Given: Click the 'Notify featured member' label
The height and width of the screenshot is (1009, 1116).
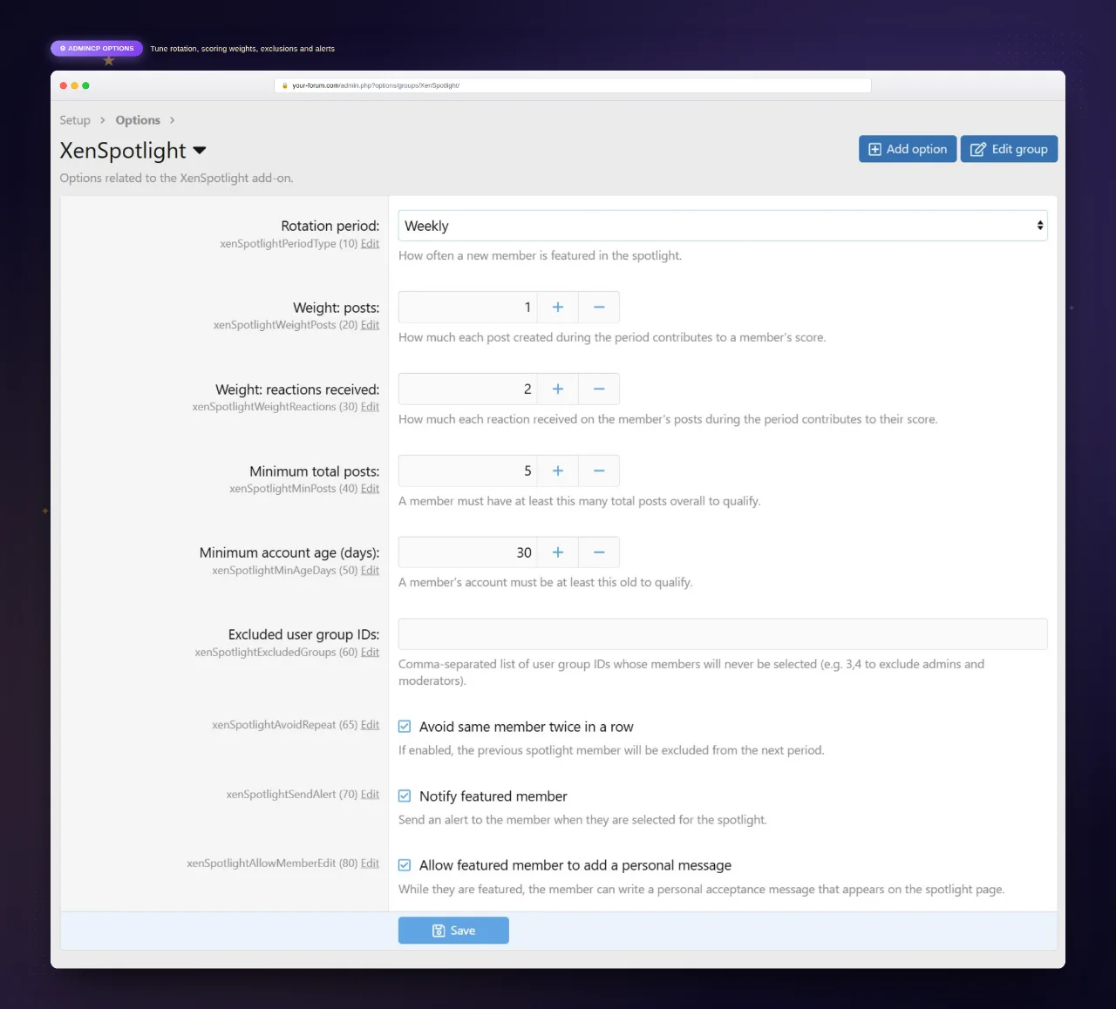Looking at the screenshot, I should pos(493,796).
